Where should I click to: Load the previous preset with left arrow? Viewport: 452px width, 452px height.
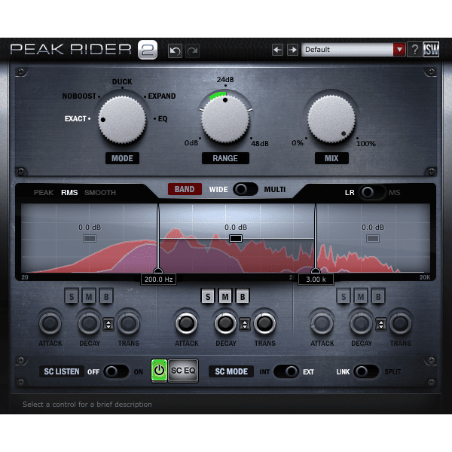click(x=277, y=50)
